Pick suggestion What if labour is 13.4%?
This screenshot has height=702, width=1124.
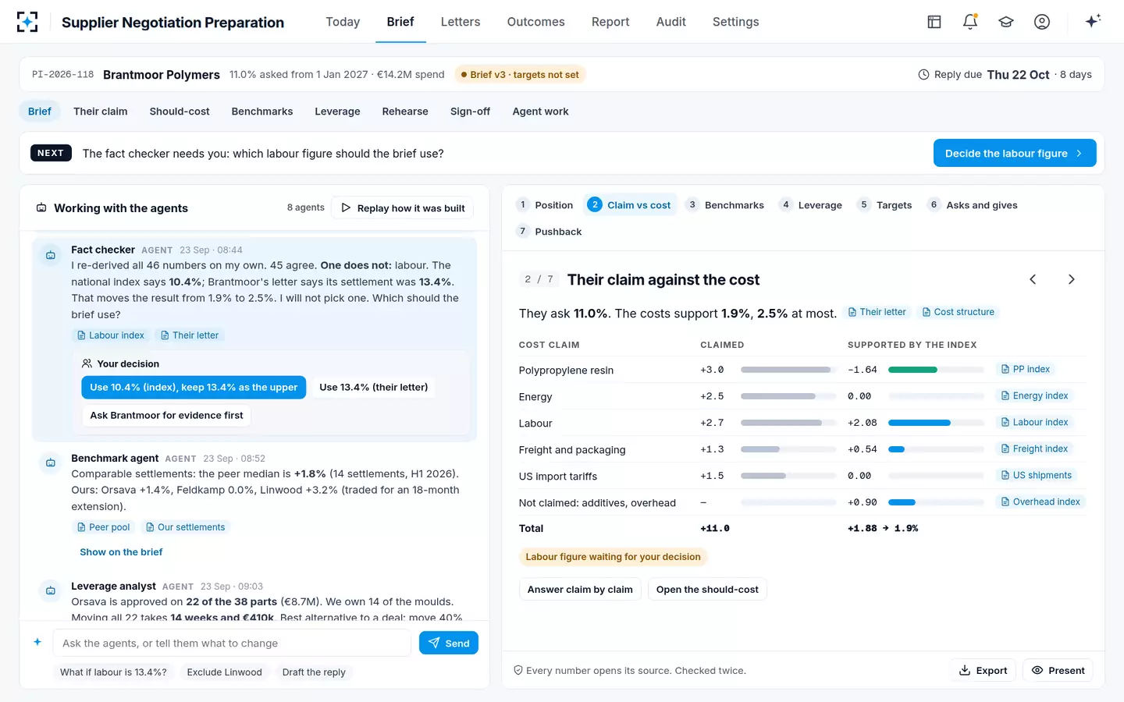[x=113, y=672]
